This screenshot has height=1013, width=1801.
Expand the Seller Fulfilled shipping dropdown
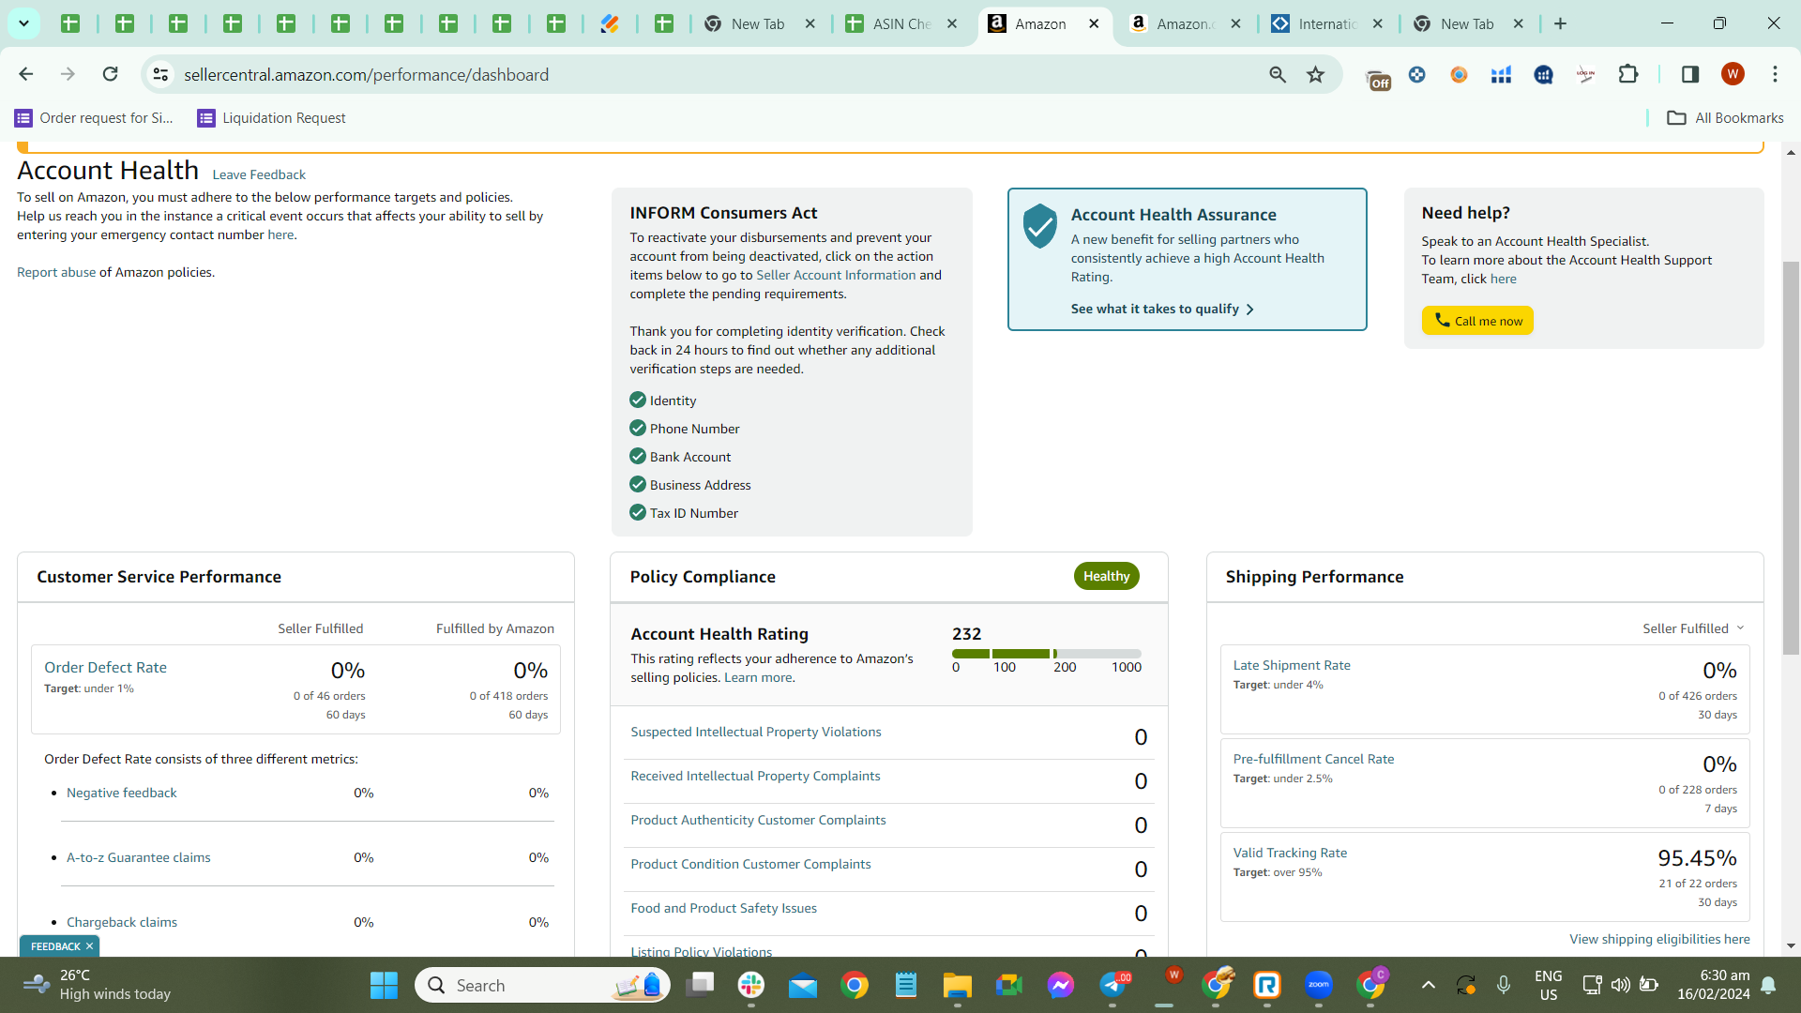pyautogui.click(x=1693, y=629)
